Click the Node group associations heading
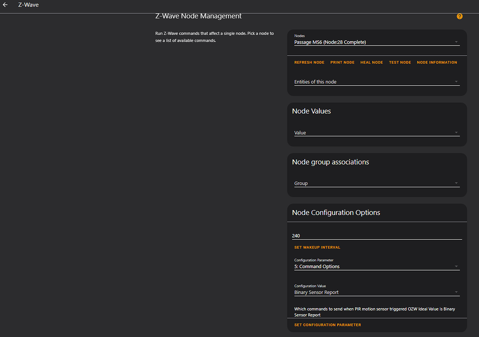This screenshot has width=479, height=337. (x=330, y=162)
